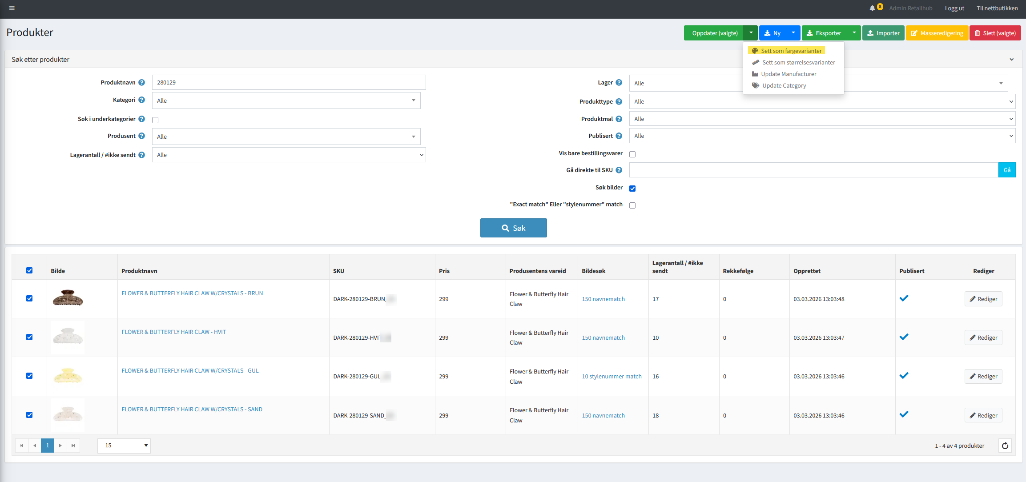Click the Lager help question icon
Image resolution: width=1026 pixels, height=482 pixels.
pos(619,82)
